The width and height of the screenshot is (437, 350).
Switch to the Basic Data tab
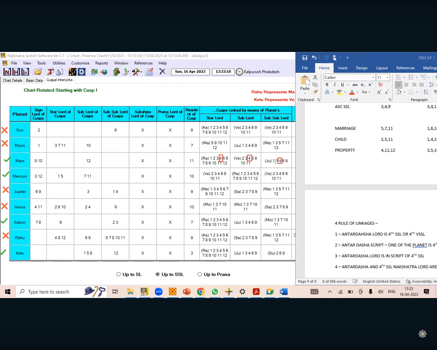34,80
